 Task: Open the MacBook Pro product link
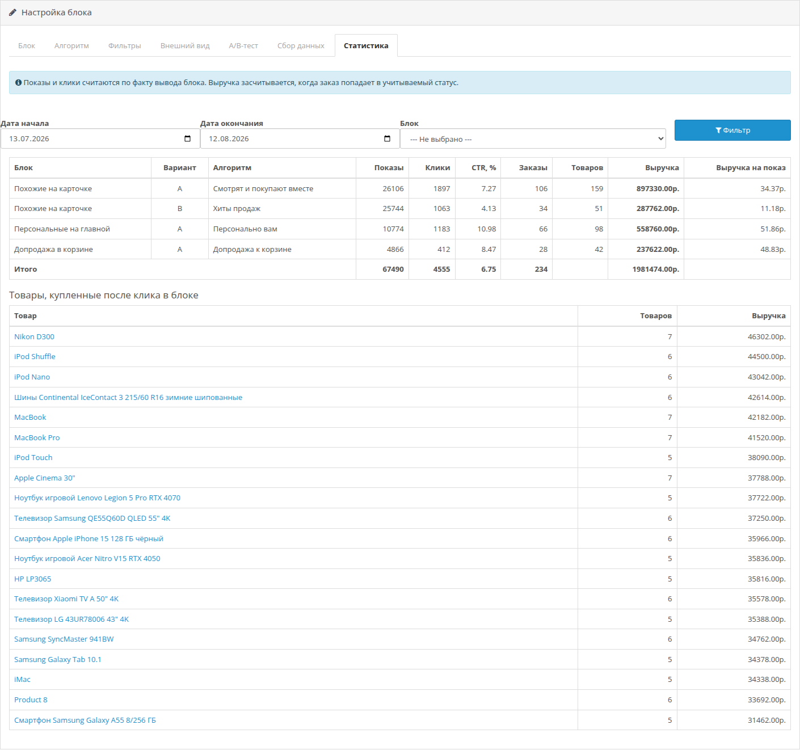37,437
